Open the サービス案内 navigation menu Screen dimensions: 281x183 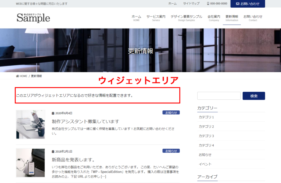pyautogui.click(x=156, y=18)
